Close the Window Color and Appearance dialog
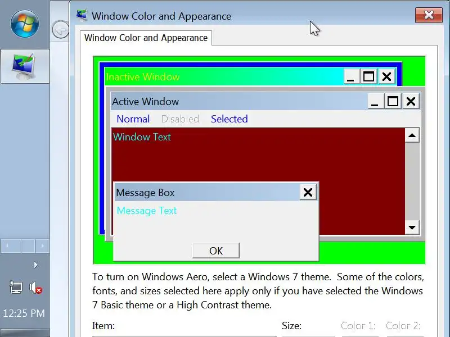This screenshot has width=450, height=337. pyautogui.click(x=429, y=15)
